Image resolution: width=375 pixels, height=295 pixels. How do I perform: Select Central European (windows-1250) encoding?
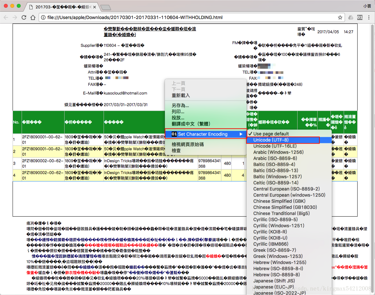[289, 195]
